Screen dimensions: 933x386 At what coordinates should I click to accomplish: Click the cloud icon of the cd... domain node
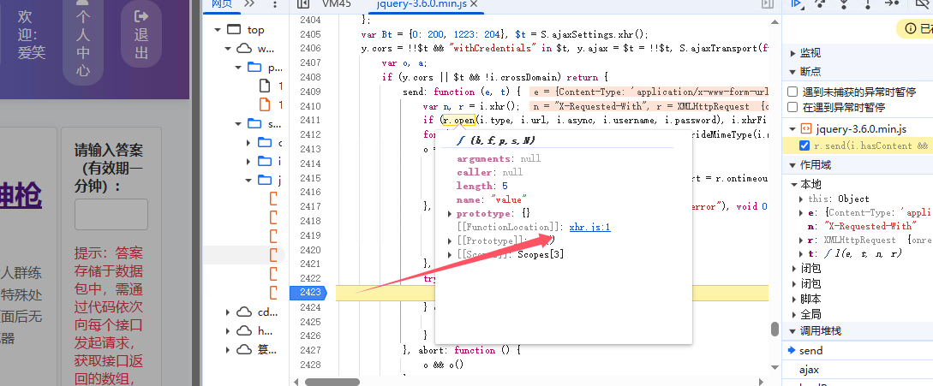click(x=244, y=312)
